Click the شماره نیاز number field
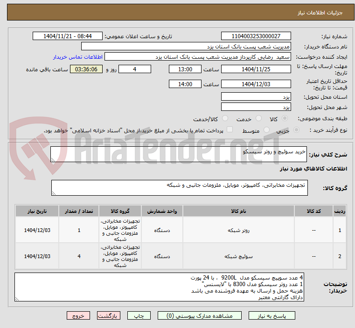The width and height of the screenshot is (355, 328). click(x=256, y=36)
